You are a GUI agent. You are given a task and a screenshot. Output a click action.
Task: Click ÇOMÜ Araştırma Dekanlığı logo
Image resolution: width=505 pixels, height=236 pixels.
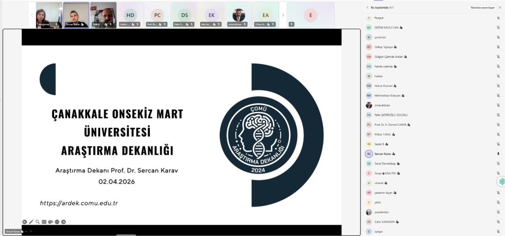[x=259, y=135]
